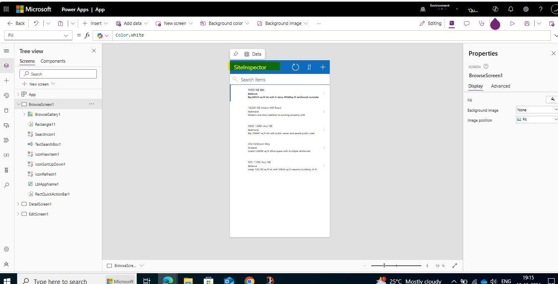558x284 pixels.
Task: Click the Undo icon in toolbar
Action: point(36,23)
